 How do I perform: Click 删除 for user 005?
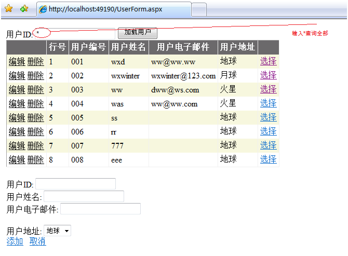[x=36, y=117]
